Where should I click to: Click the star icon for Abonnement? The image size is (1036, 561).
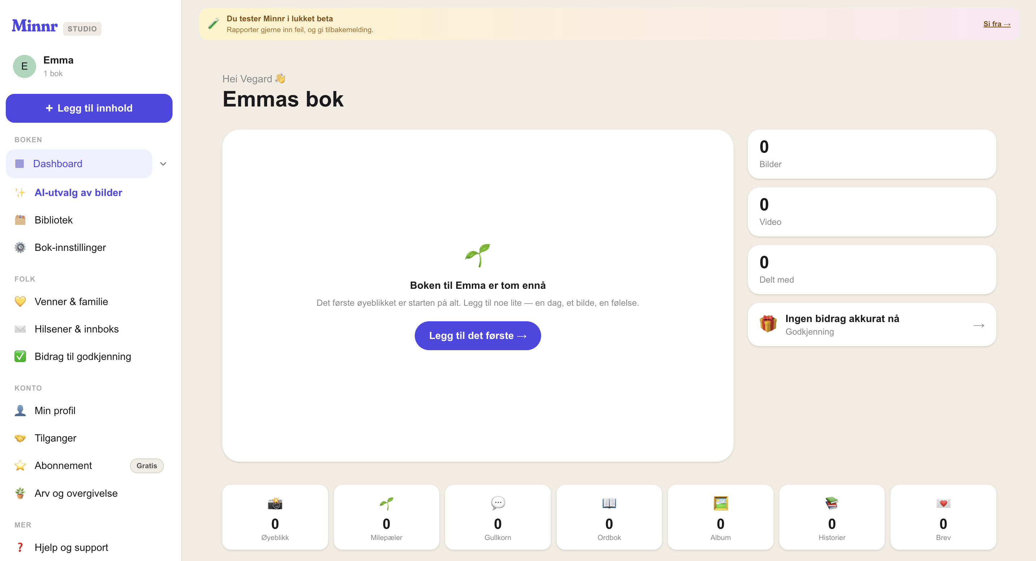pos(20,465)
